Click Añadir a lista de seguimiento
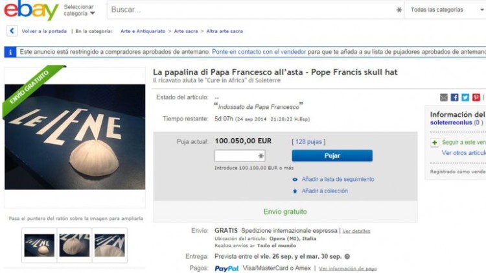Screen dimensions: 486x273 (338, 180)
